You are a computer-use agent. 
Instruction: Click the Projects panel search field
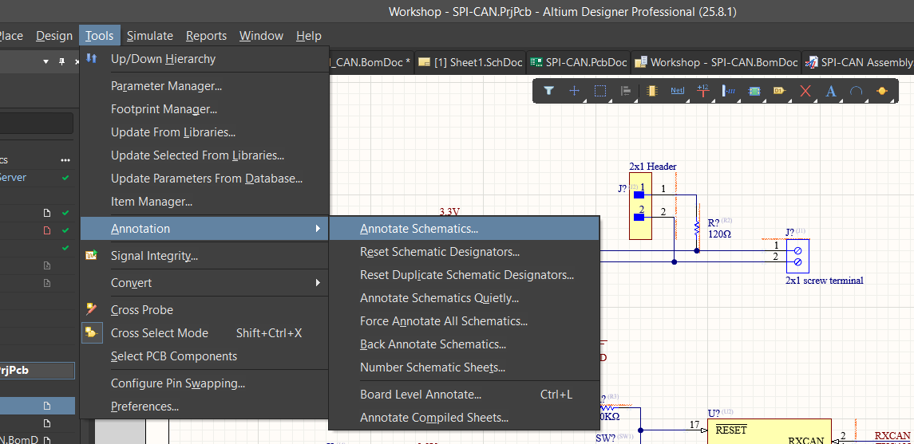[x=36, y=124]
